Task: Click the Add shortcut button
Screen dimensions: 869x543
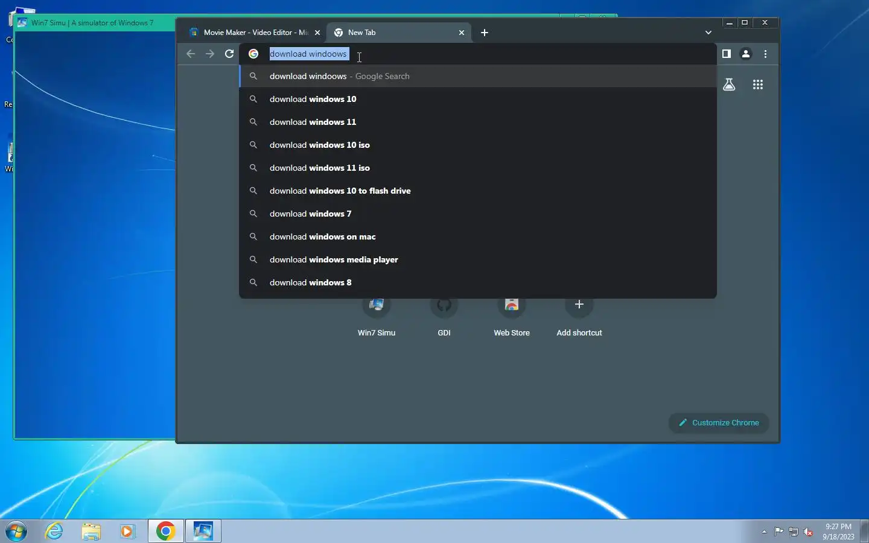Action: pyautogui.click(x=579, y=316)
